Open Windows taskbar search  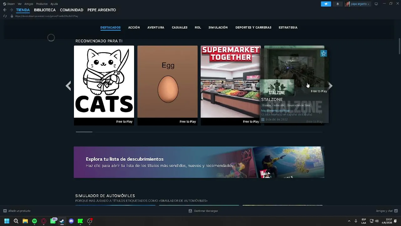16,221
